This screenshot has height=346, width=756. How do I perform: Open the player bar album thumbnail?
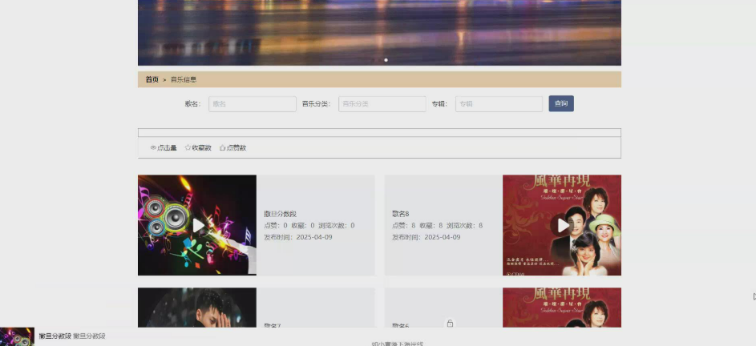(17, 337)
